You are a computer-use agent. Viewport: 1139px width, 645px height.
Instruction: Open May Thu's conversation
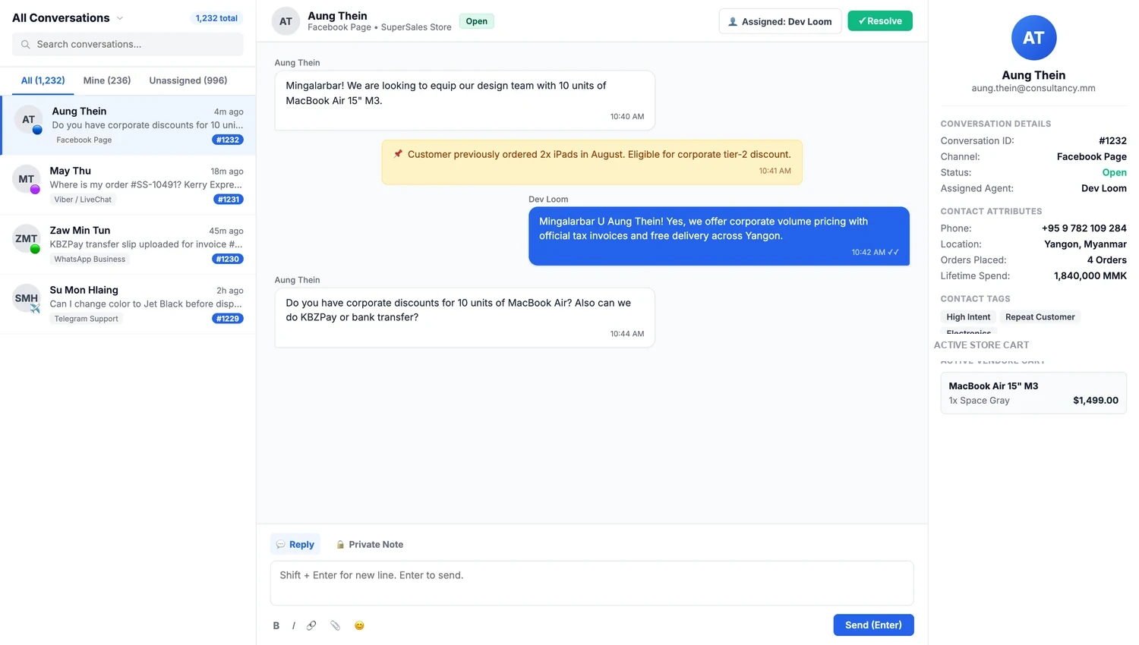[x=128, y=185]
